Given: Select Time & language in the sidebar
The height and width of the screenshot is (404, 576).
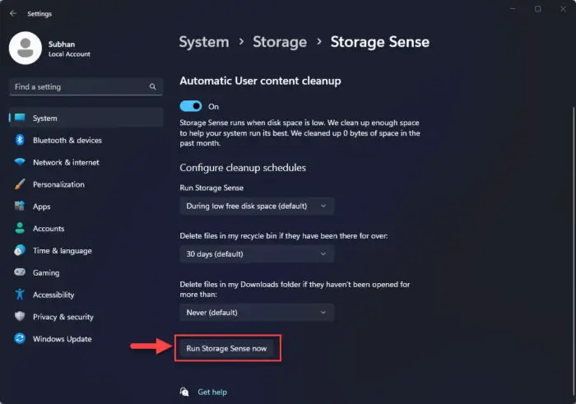Looking at the screenshot, I should pyautogui.click(x=86, y=250).
